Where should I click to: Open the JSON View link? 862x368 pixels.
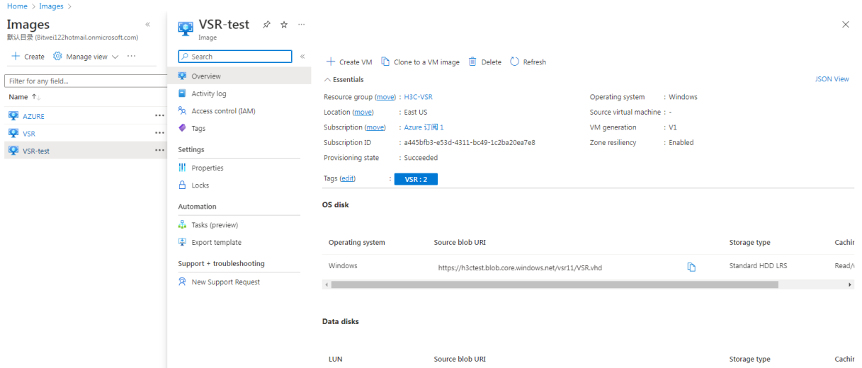tap(832, 79)
